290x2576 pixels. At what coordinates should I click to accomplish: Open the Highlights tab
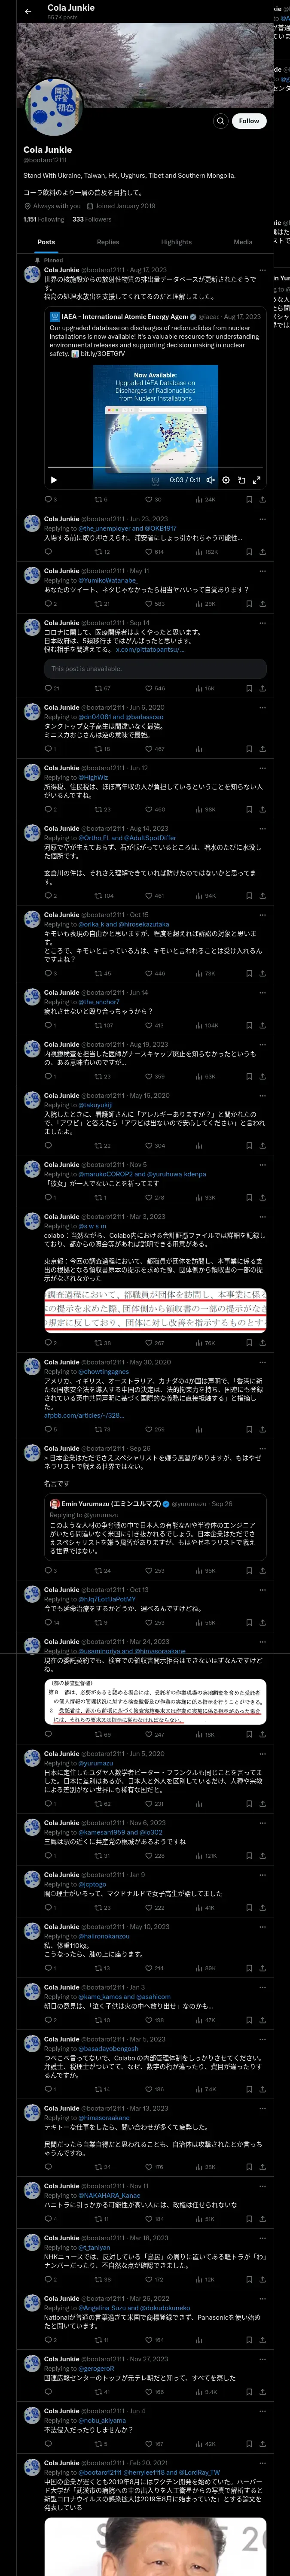pos(176,242)
